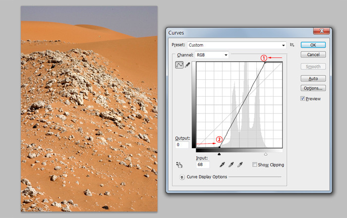
Task: Click the Input value field
Action: point(202,164)
